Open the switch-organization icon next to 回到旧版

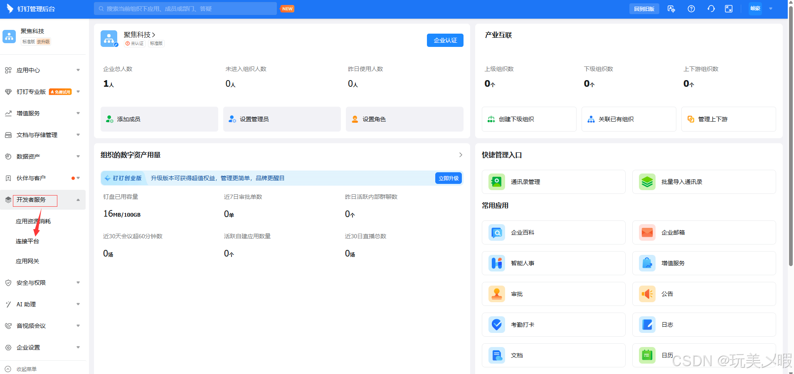[x=671, y=9]
